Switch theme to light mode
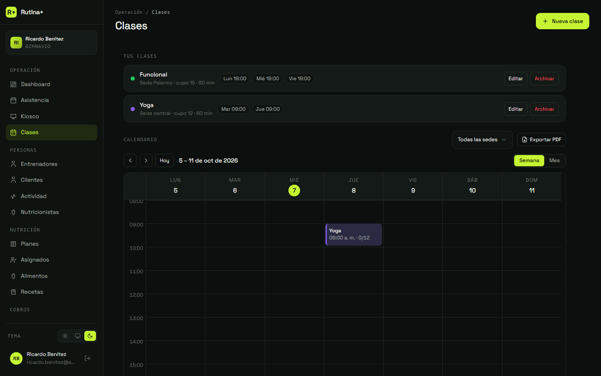The width and height of the screenshot is (601, 376). [65, 336]
